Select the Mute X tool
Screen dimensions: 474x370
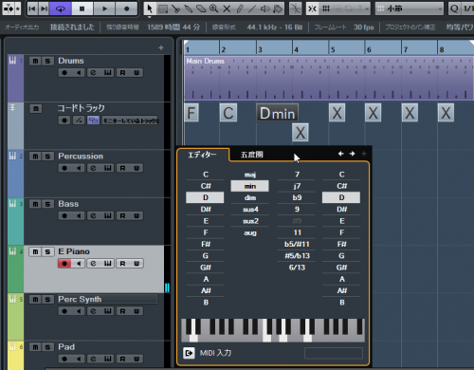pyautogui.click(x=227, y=9)
